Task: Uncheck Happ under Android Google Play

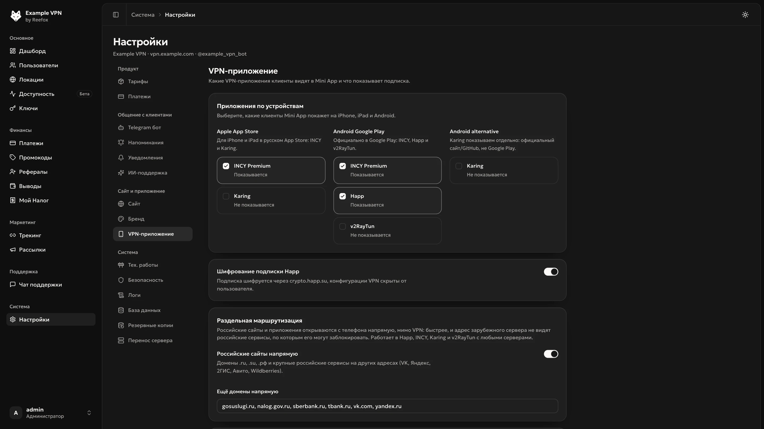Action: point(342,196)
